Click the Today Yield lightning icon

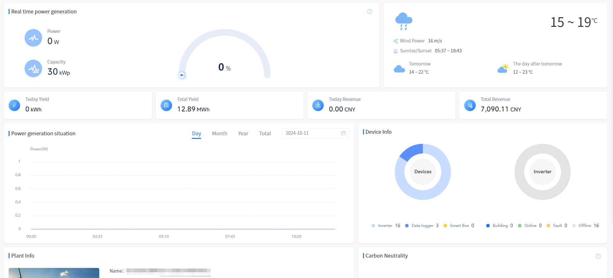pos(14,105)
